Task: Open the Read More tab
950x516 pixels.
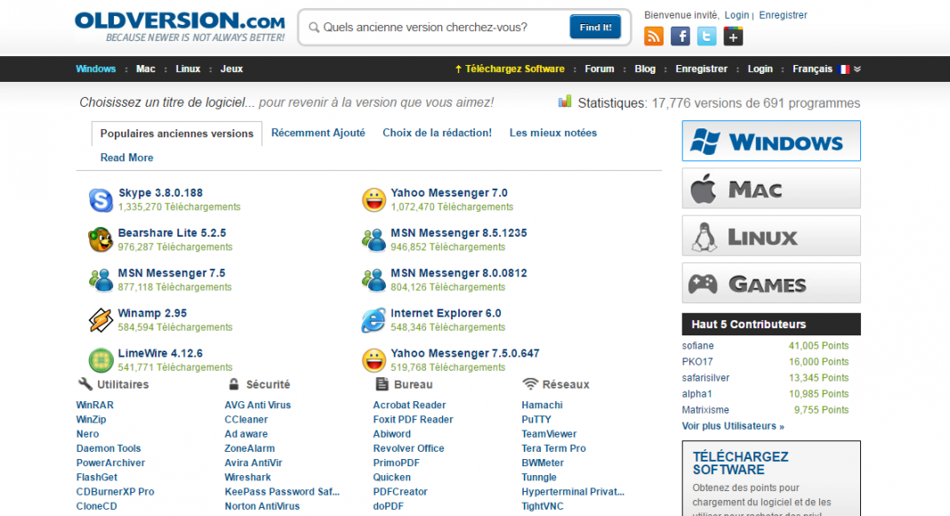Action: [x=126, y=157]
